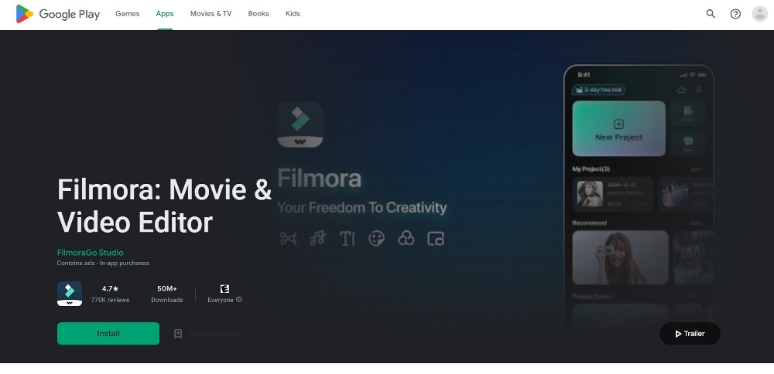Click the picture-in-picture icon in banner
Viewport: 774px width, 374px height.
[x=436, y=239]
